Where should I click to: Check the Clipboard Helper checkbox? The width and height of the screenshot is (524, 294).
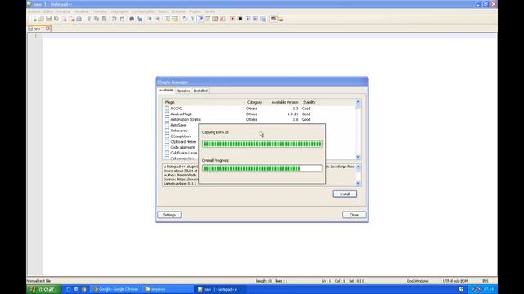click(x=167, y=141)
